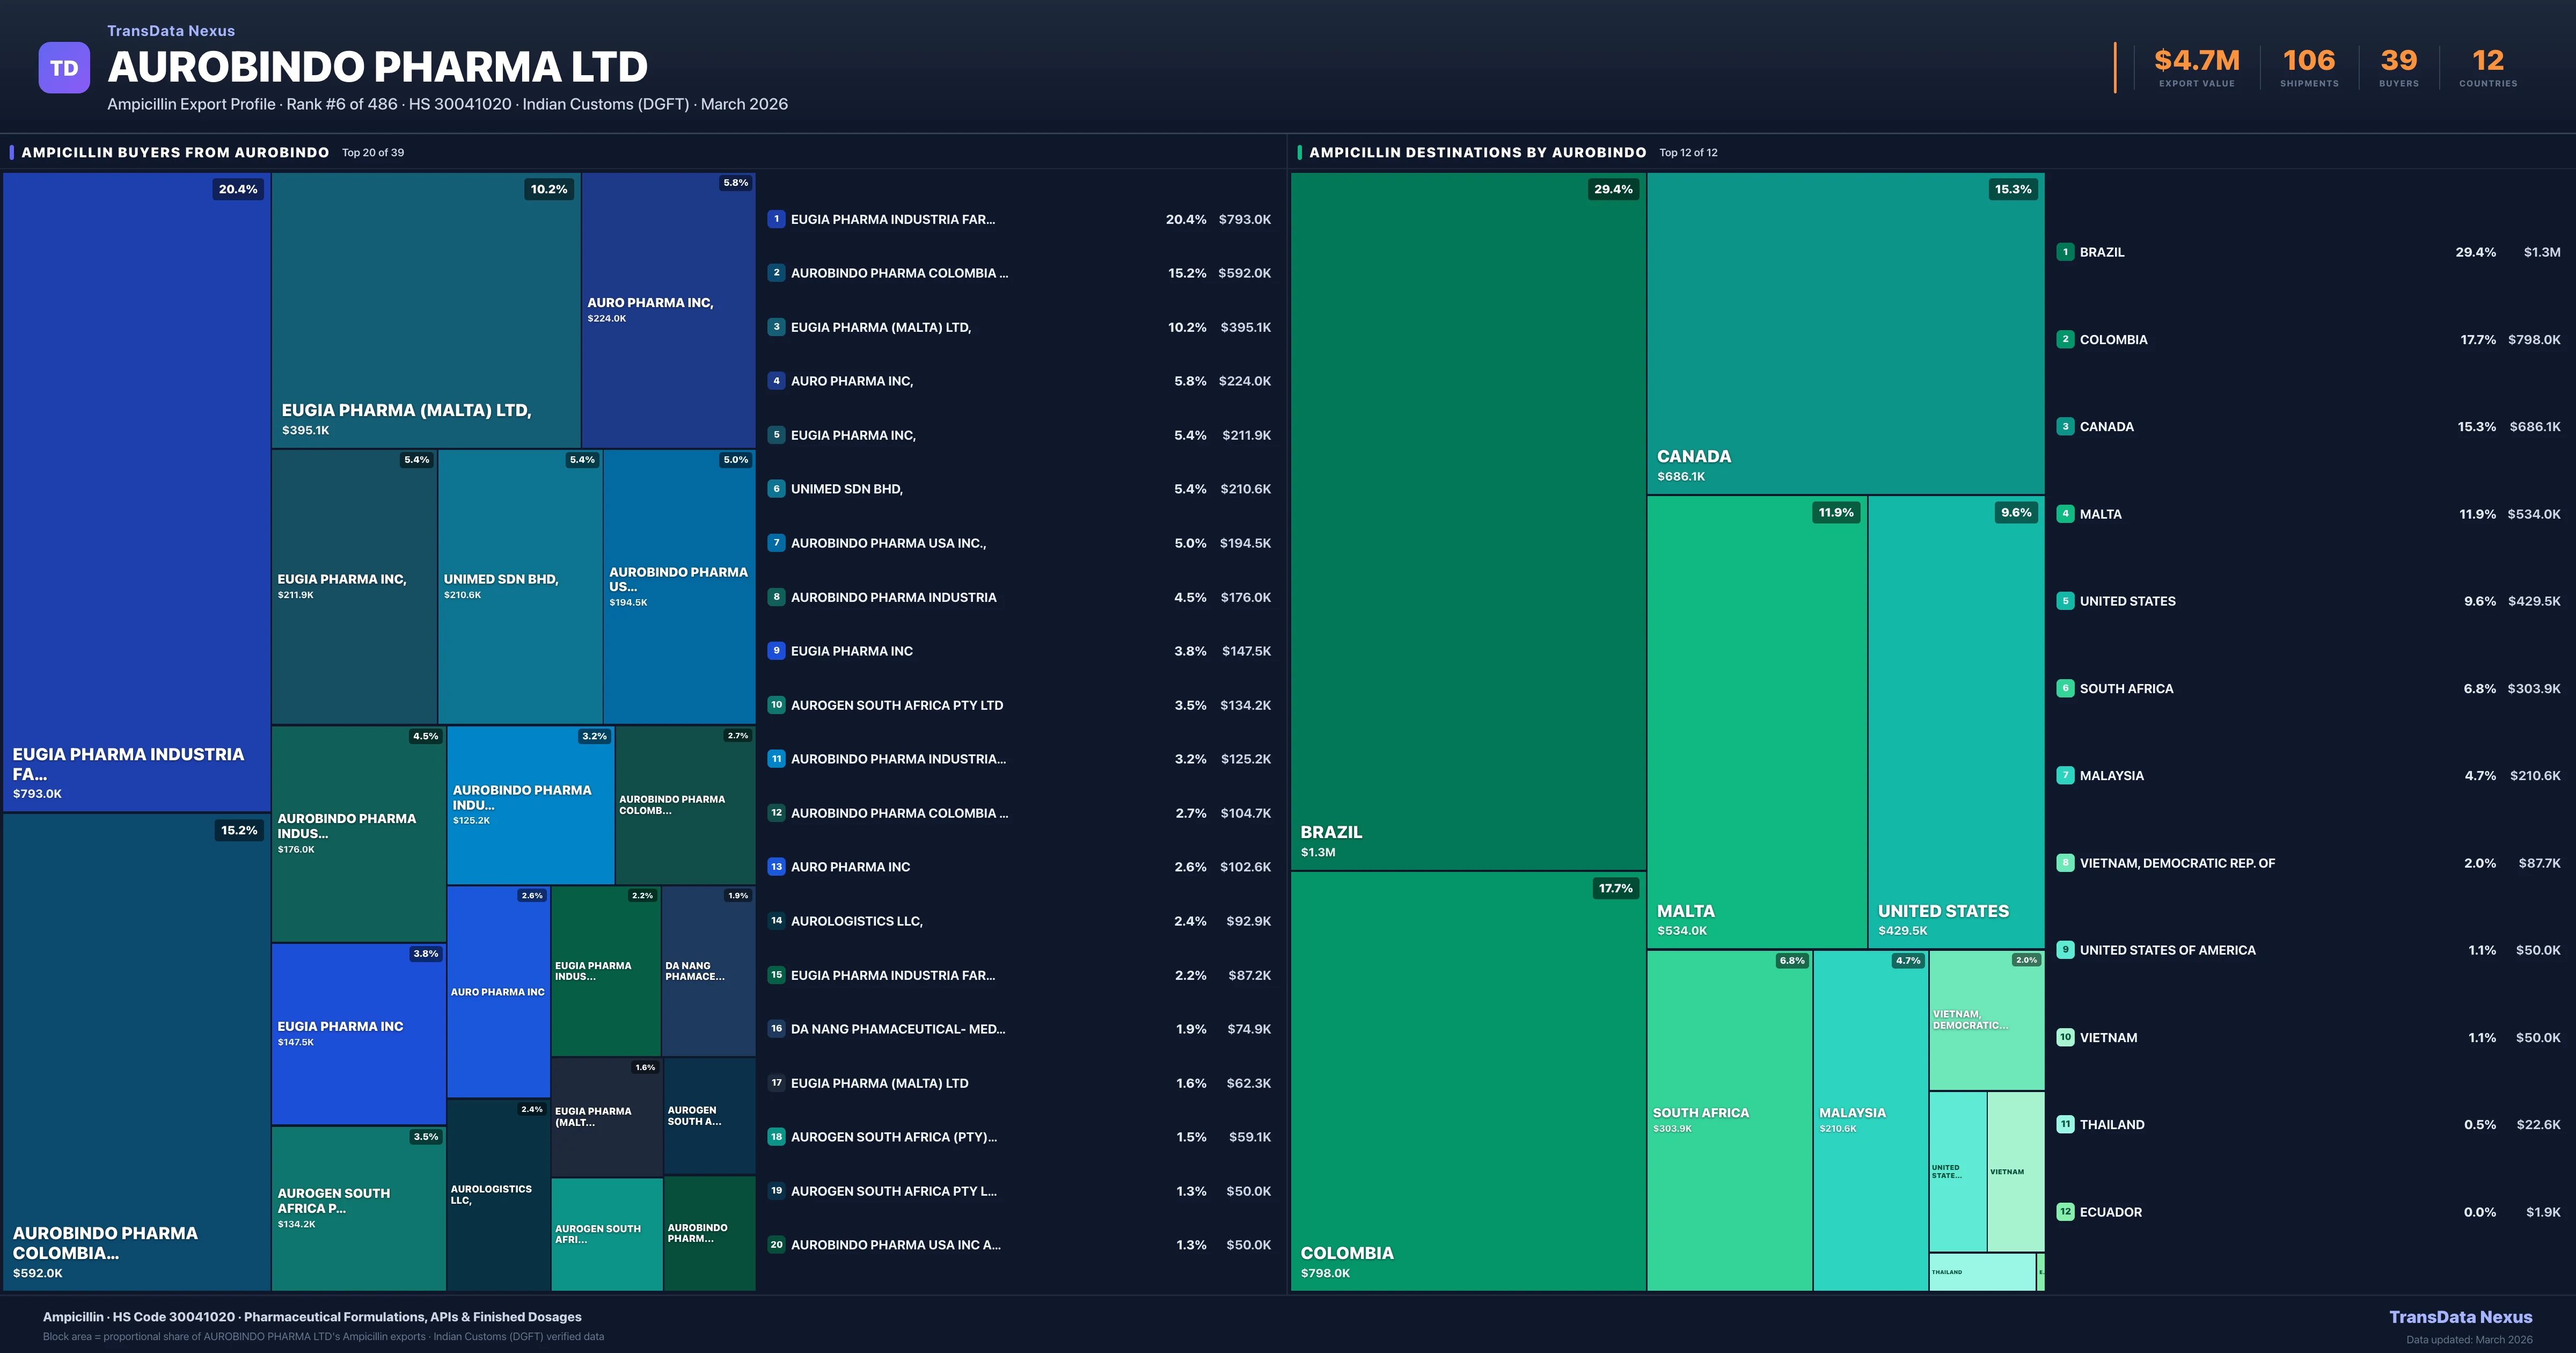The height and width of the screenshot is (1353, 2576).
Task: Select the Ampicillin Destinations by Aurobindo heading
Action: (1477, 152)
